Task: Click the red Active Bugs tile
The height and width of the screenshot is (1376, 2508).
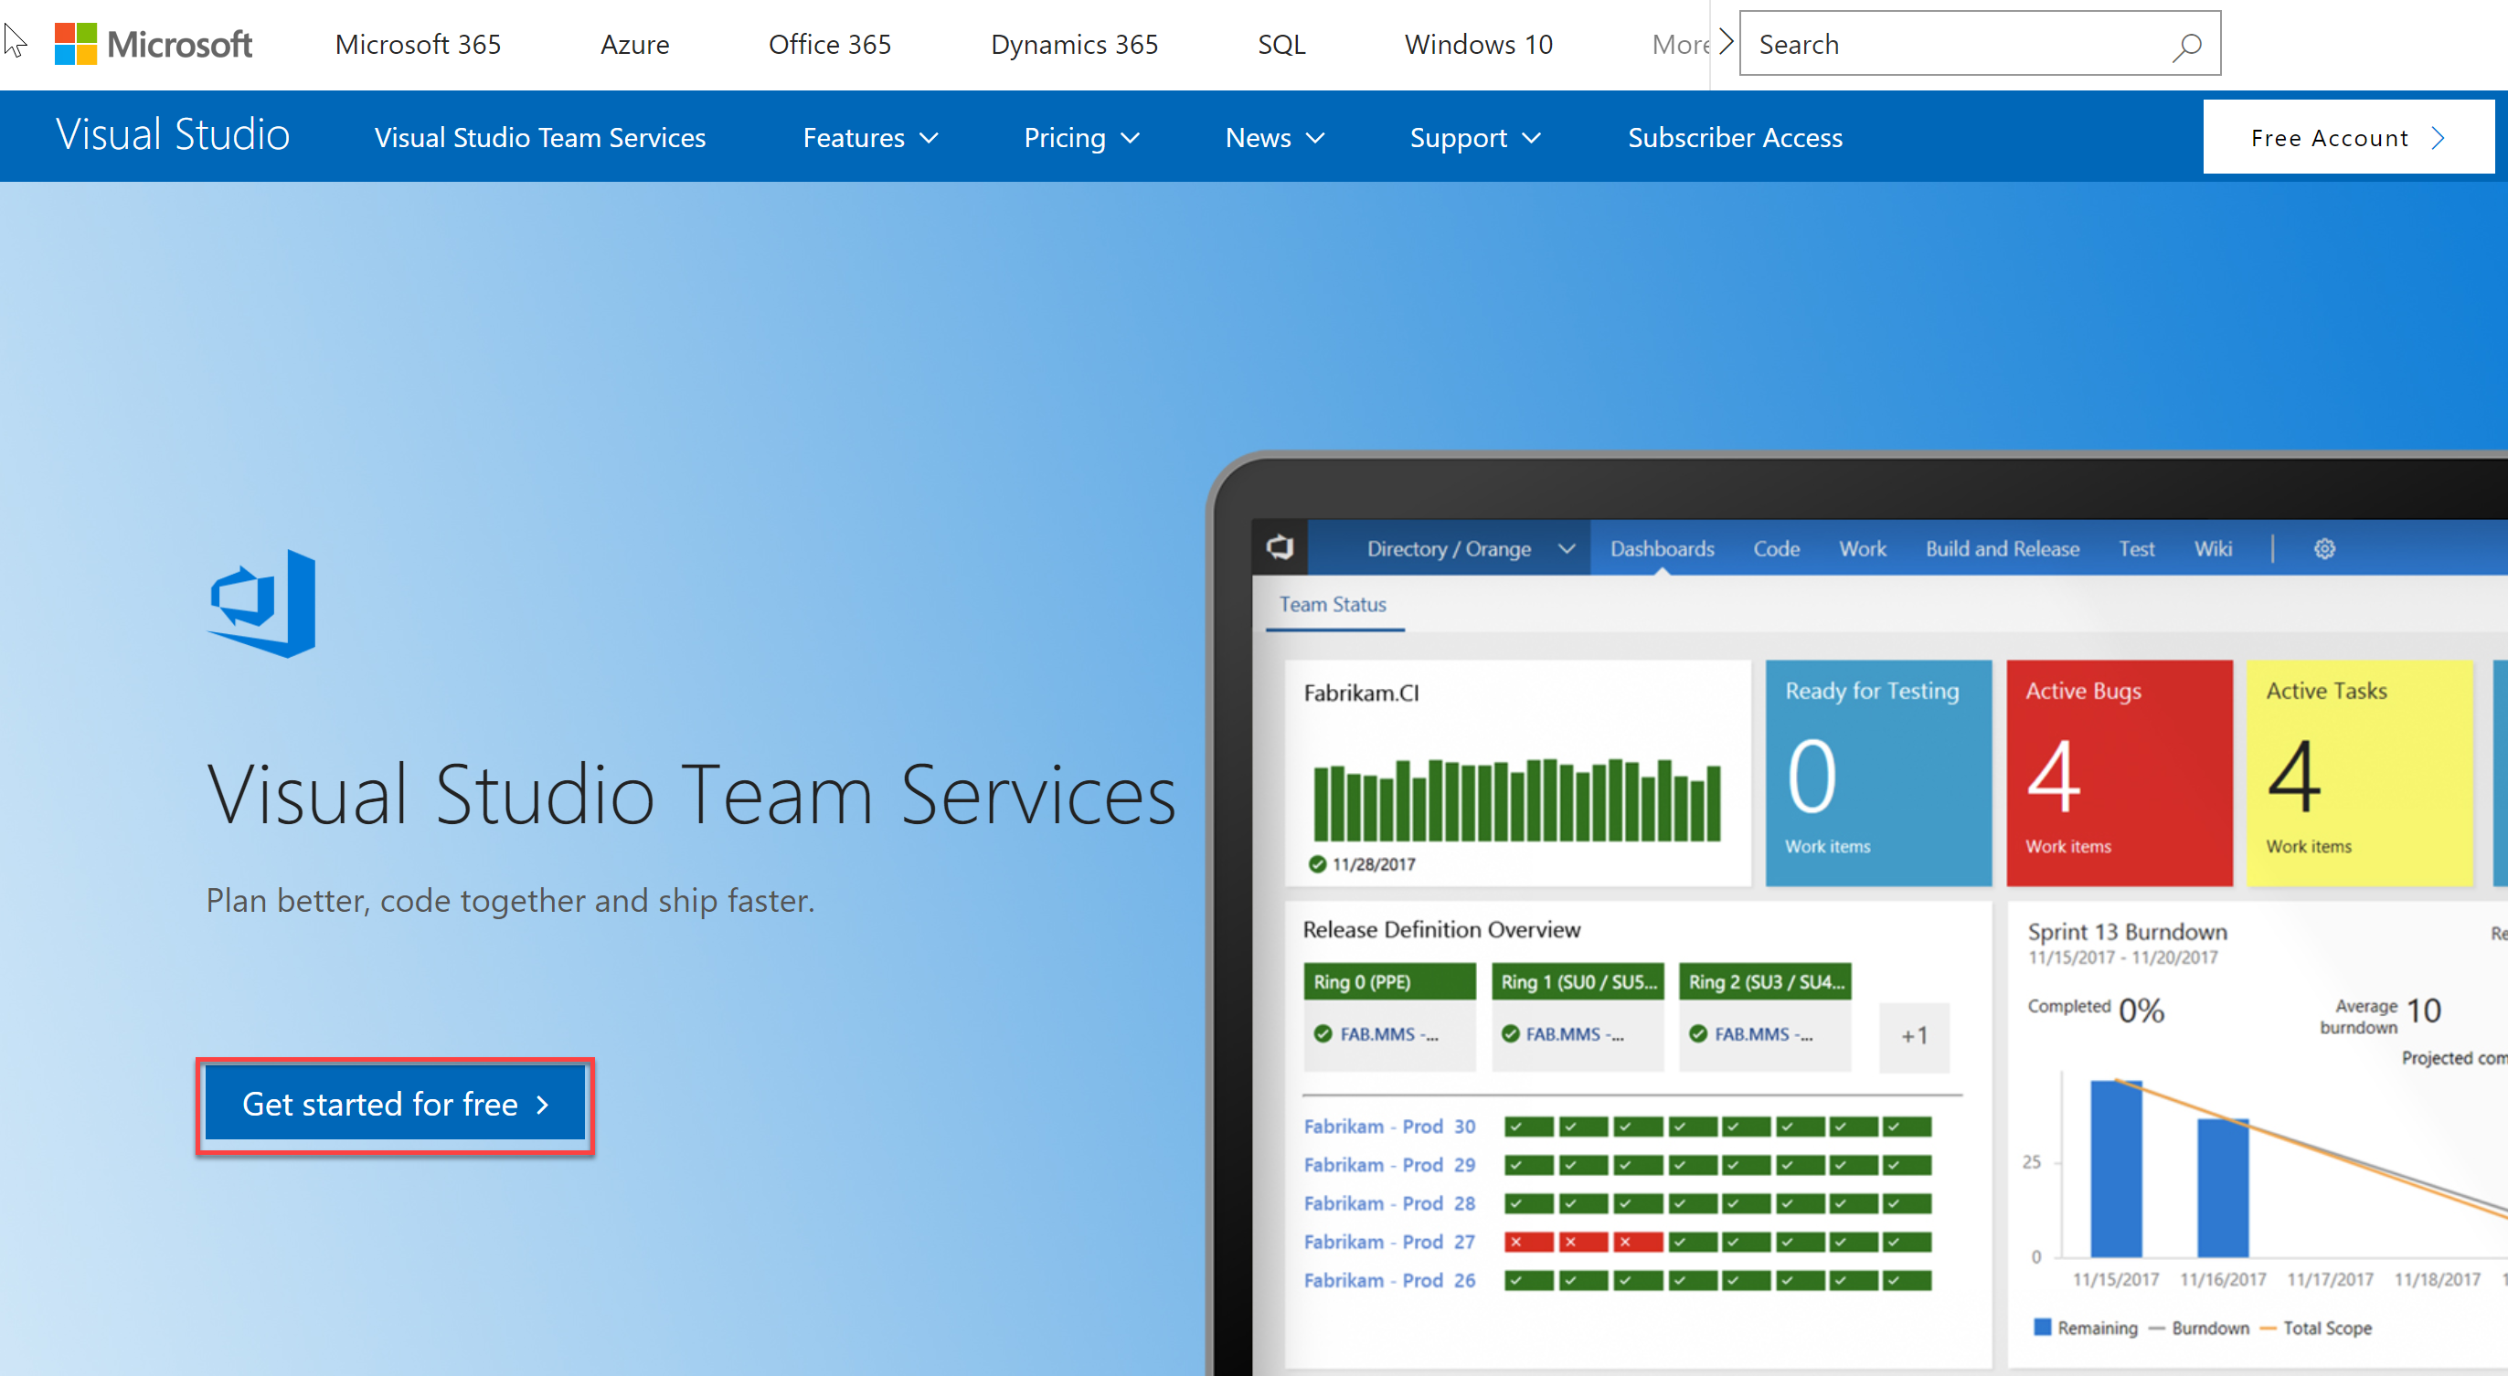Action: [x=2119, y=773]
